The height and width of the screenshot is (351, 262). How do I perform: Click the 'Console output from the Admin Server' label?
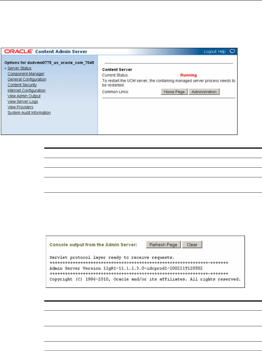tap(93, 244)
